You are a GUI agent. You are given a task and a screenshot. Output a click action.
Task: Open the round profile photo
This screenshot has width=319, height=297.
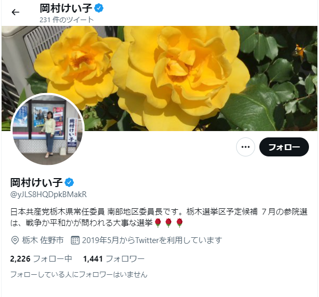click(48, 129)
